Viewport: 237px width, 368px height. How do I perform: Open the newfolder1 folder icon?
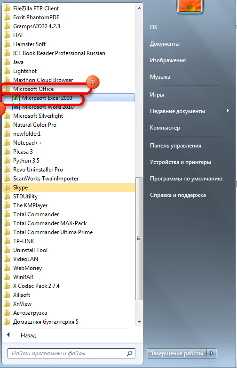7,134
